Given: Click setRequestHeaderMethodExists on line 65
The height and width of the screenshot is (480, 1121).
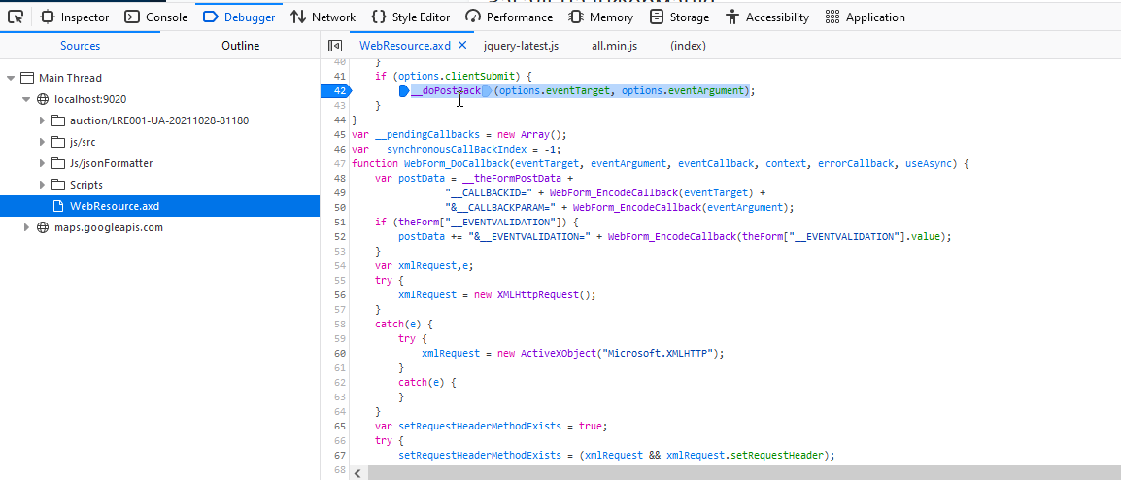Looking at the screenshot, I should coord(478,426).
